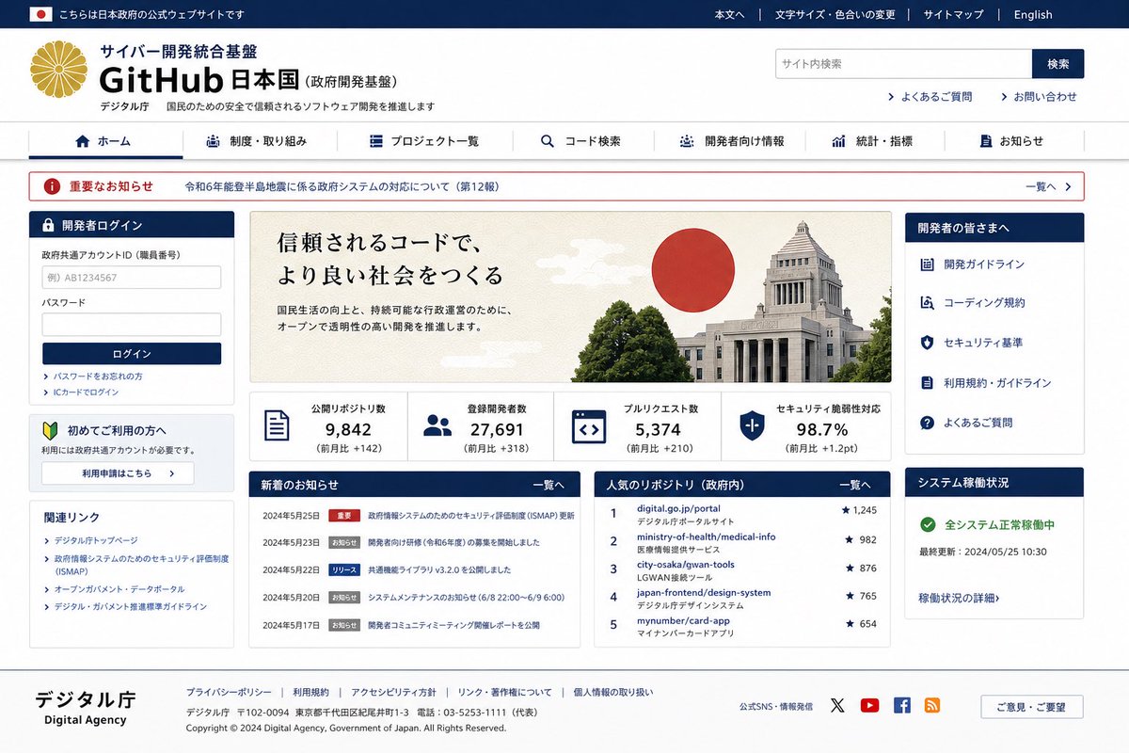Click the document icon beside お知らせ
The image size is (1129, 753).
(x=986, y=141)
